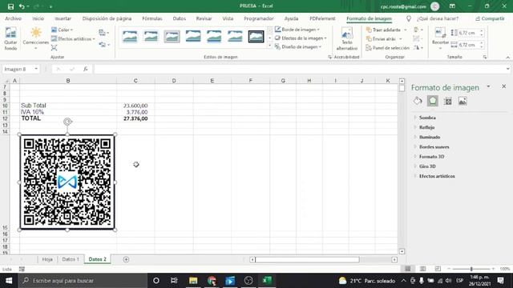Click the insert function fx icon
Viewport: 513px width, 288px height.
point(86,69)
